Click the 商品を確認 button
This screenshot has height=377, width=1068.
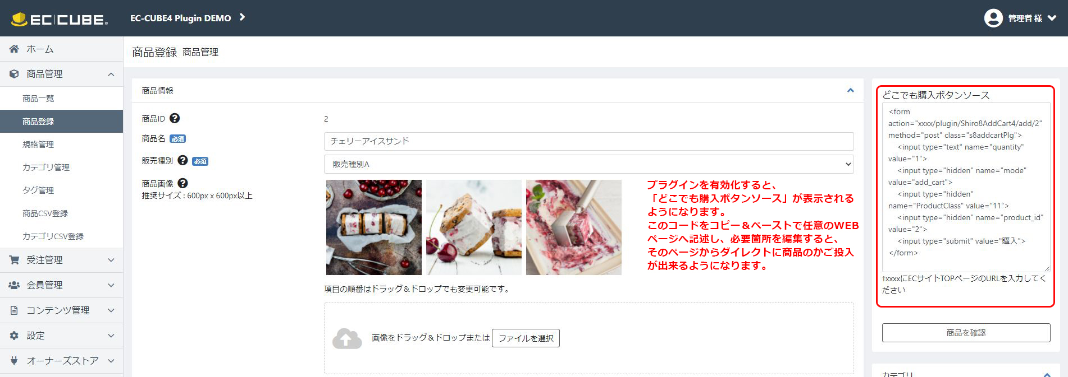[966, 333]
